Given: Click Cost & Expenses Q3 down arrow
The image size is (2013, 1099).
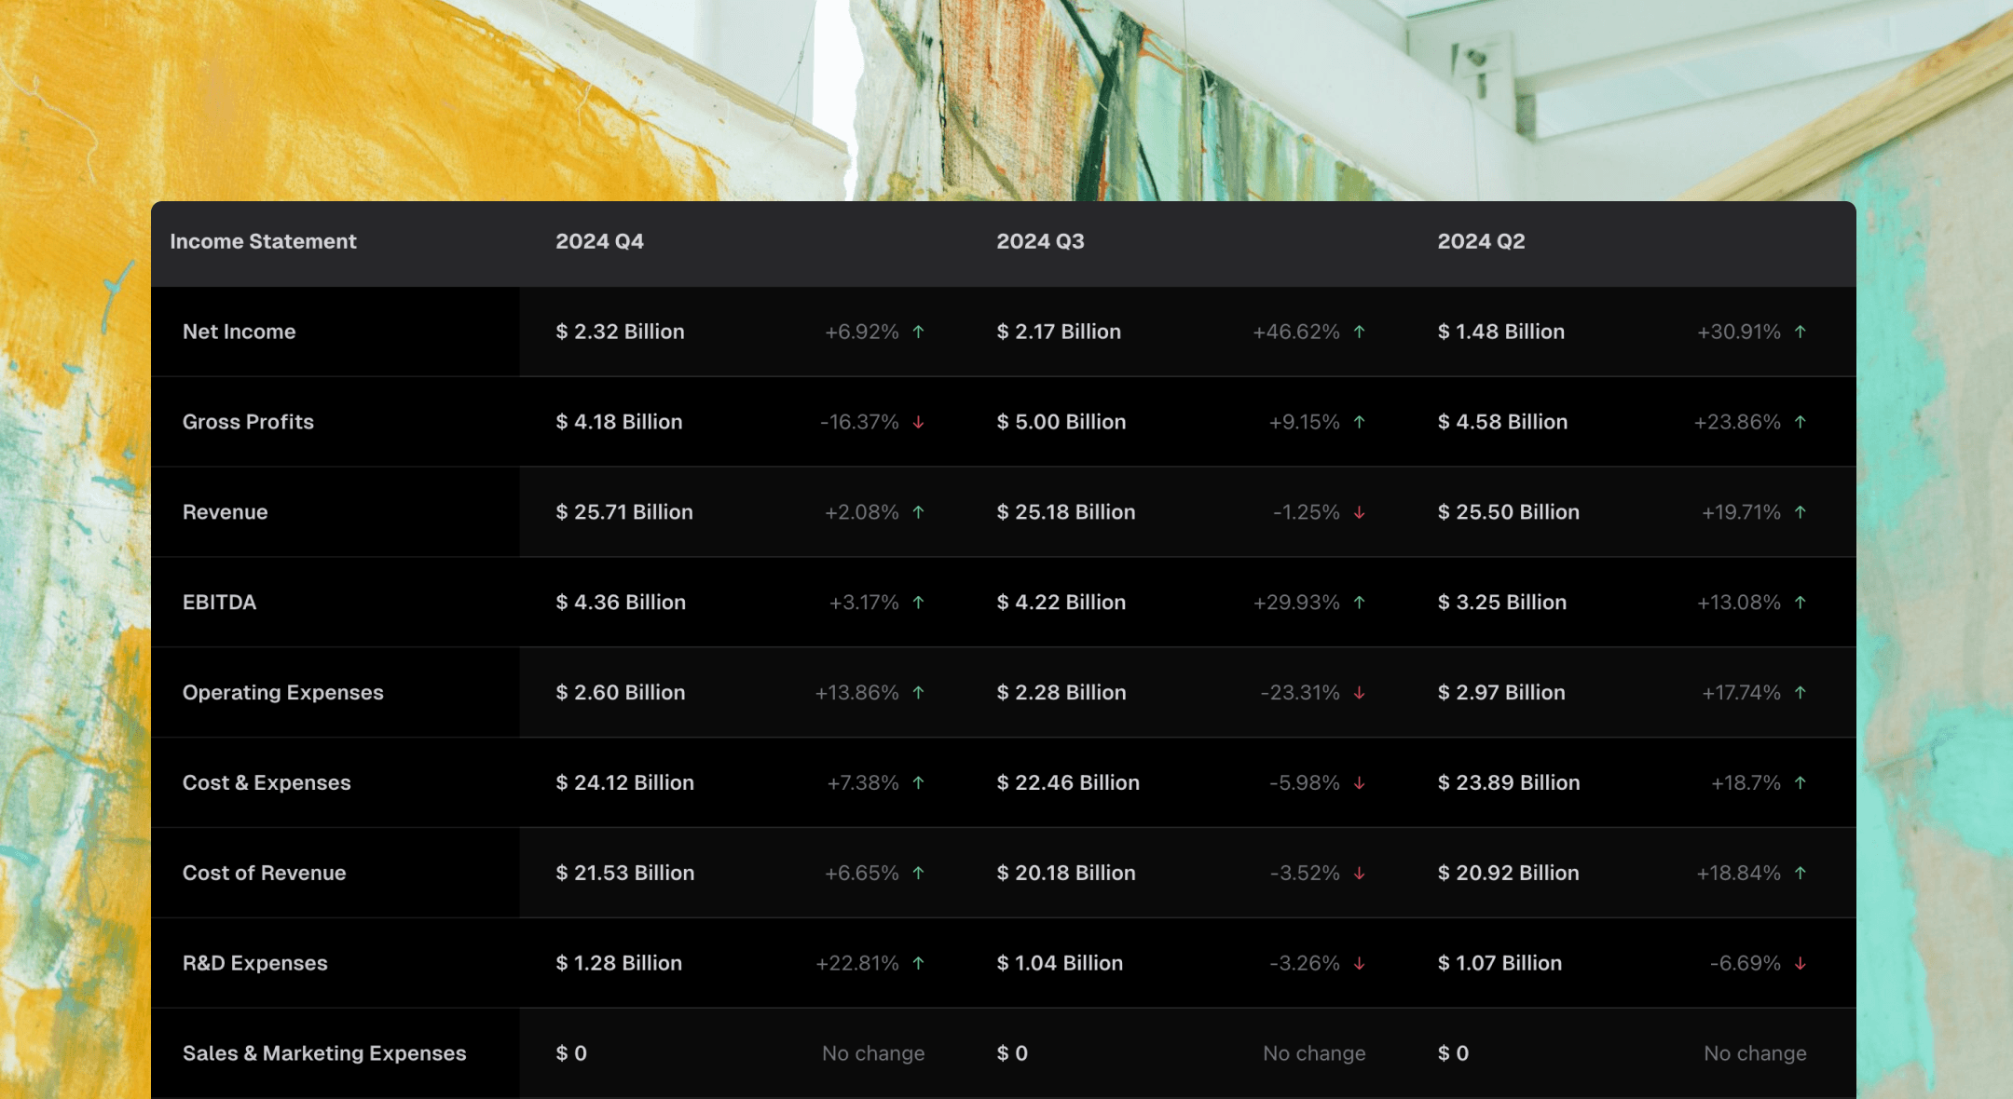Looking at the screenshot, I should click(x=1359, y=783).
